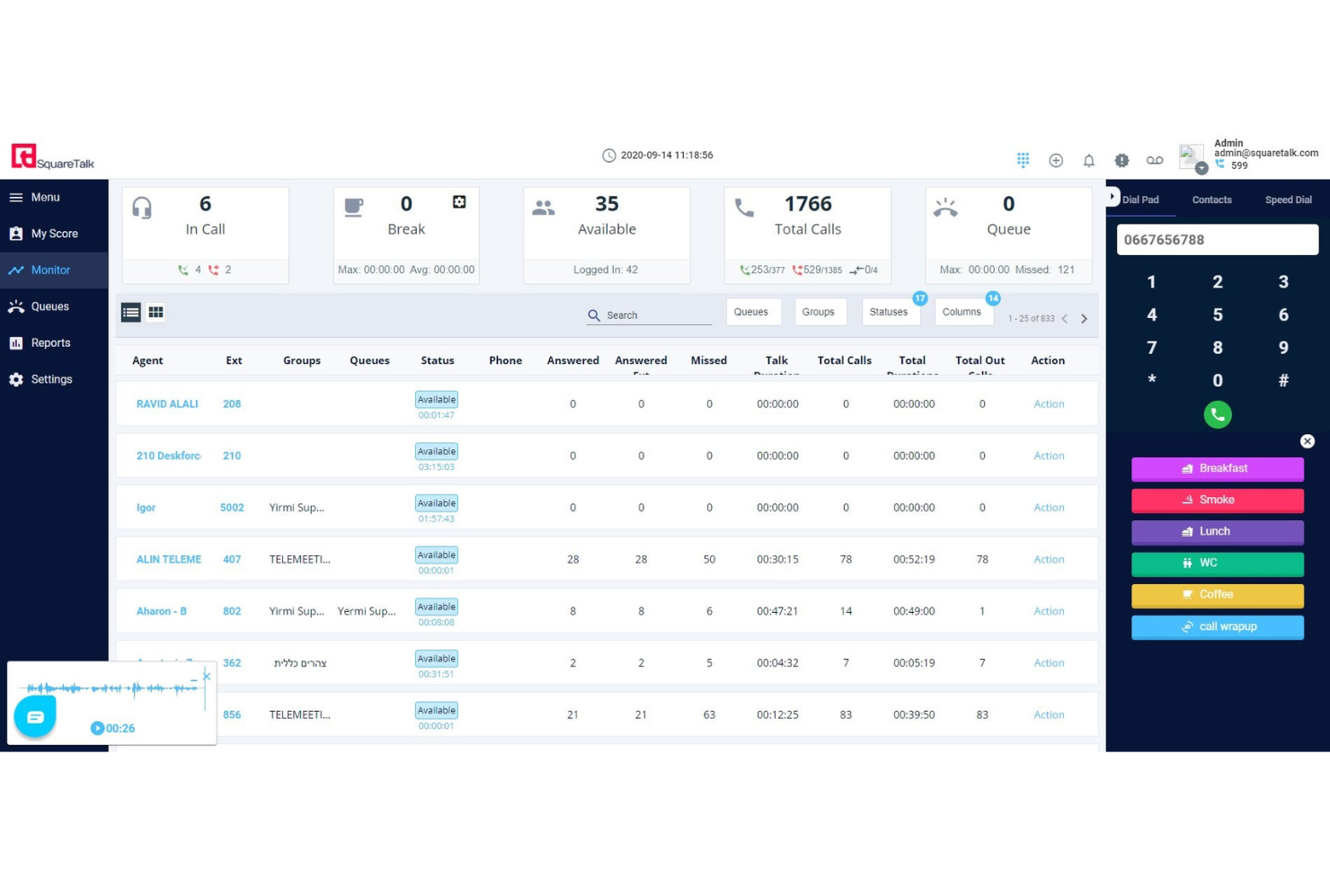This screenshot has width=1330, height=887.
Task: Open the chat bubble in the bottom-left corner
Action: click(34, 716)
